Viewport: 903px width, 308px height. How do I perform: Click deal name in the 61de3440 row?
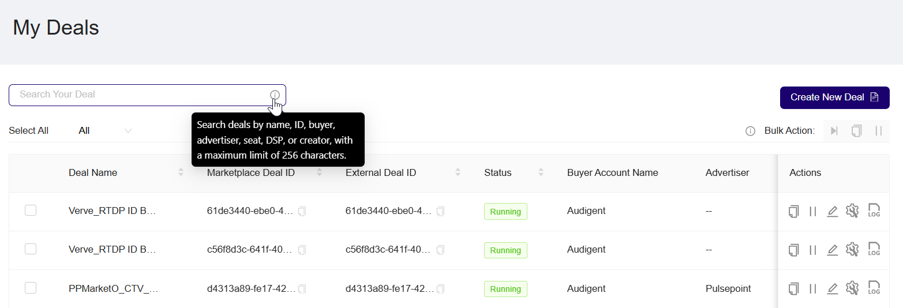coord(113,211)
